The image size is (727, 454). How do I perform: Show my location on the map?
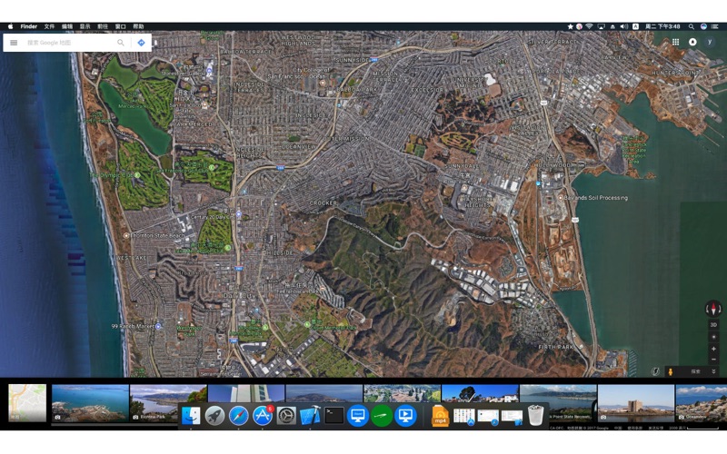[x=713, y=337]
